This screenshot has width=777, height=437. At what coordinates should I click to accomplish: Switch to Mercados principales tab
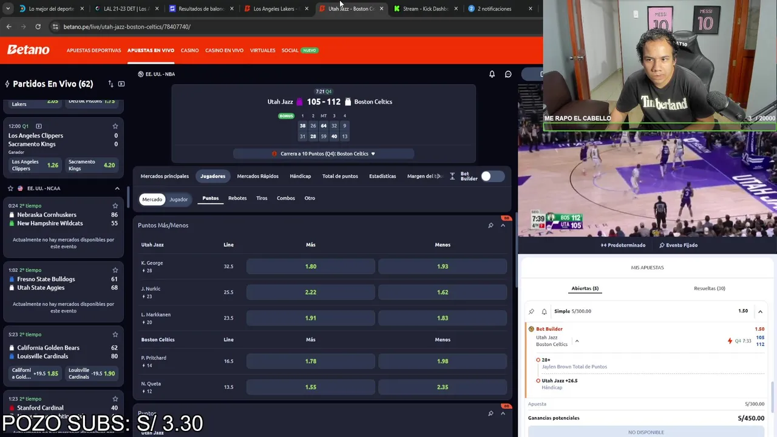(x=165, y=176)
